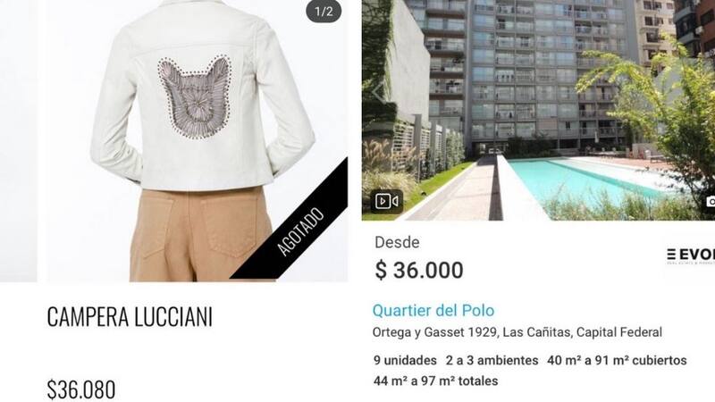Click the 40 m² a 91 m² cubiertos text
Screen dimensions: 715x402
[x=617, y=361]
